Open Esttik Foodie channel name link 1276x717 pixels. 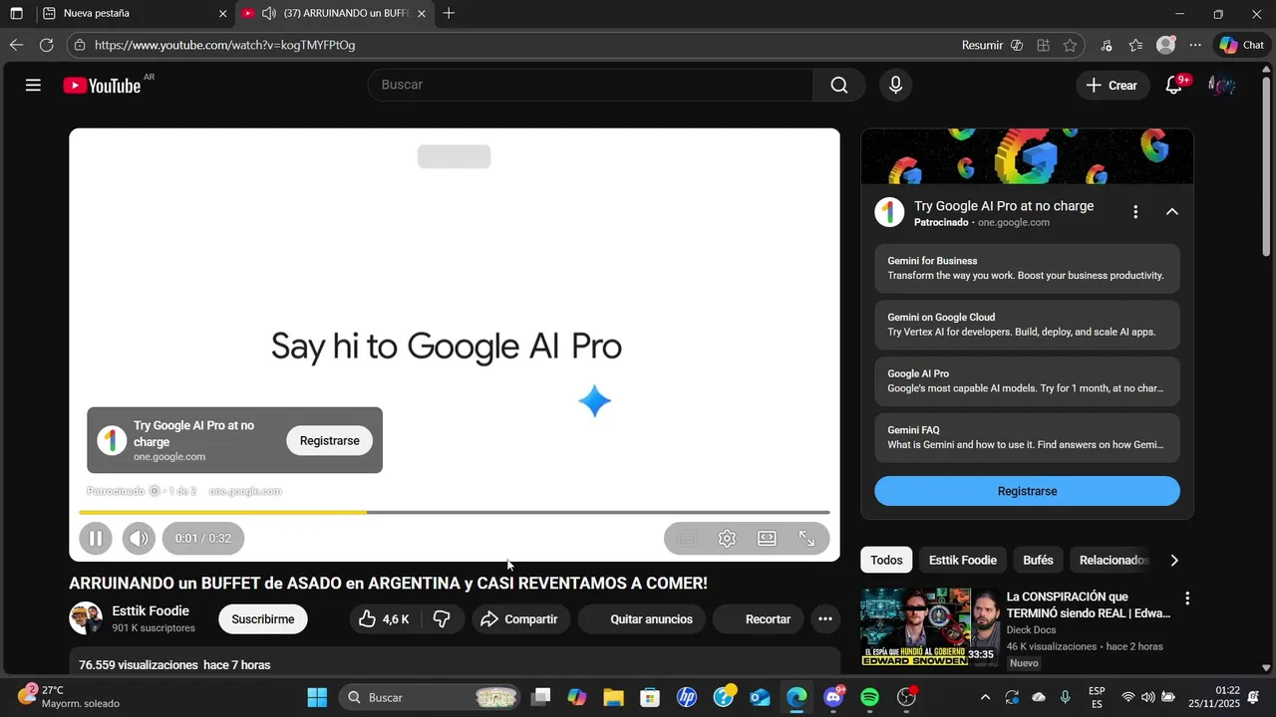coord(151,611)
